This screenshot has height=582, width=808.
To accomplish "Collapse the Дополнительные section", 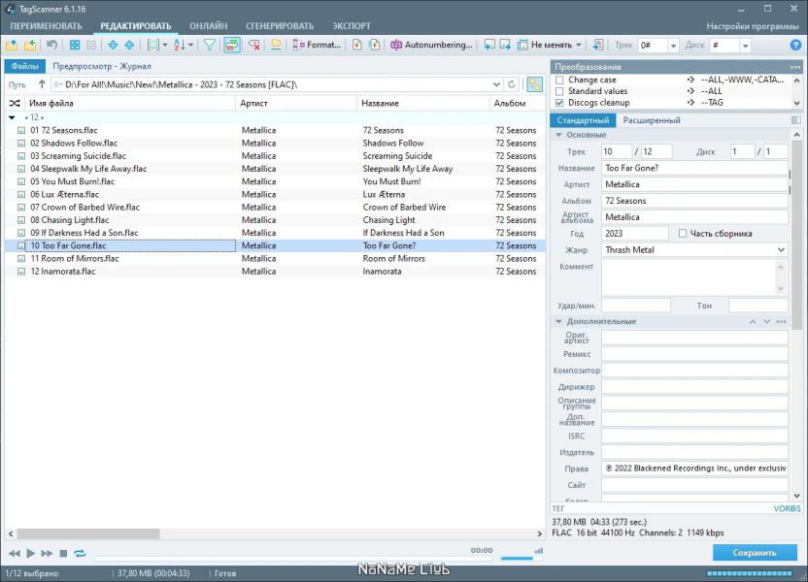I will [558, 322].
